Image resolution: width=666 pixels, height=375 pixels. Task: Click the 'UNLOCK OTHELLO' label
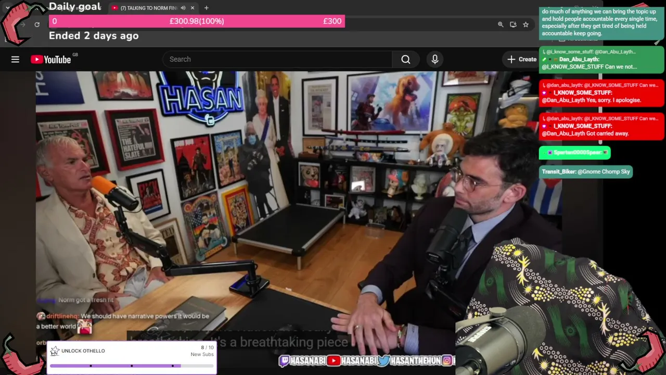click(83, 351)
